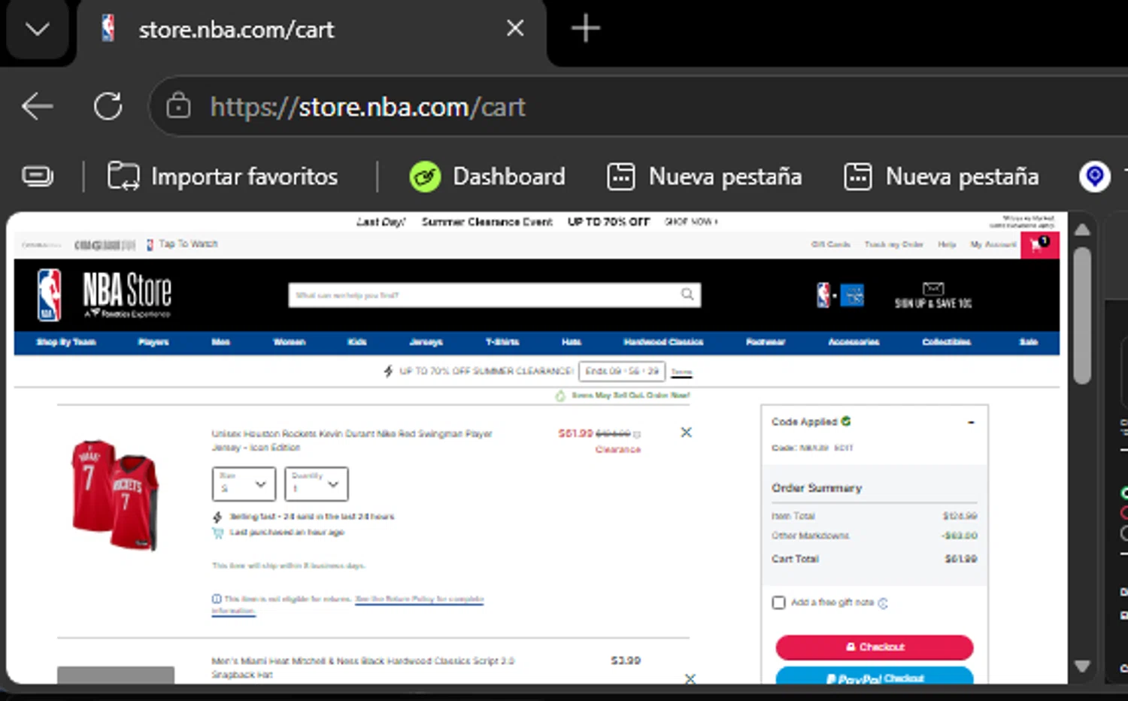Open the Shop By Team menu
Viewport: 1128px width, 701px height.
click(x=66, y=342)
